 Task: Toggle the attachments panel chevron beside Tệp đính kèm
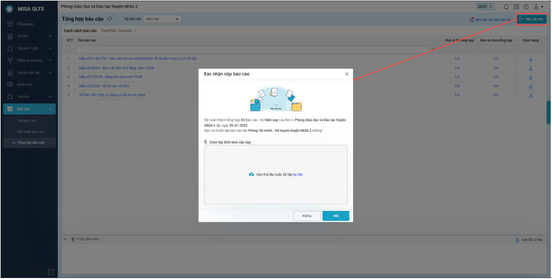click(65, 240)
